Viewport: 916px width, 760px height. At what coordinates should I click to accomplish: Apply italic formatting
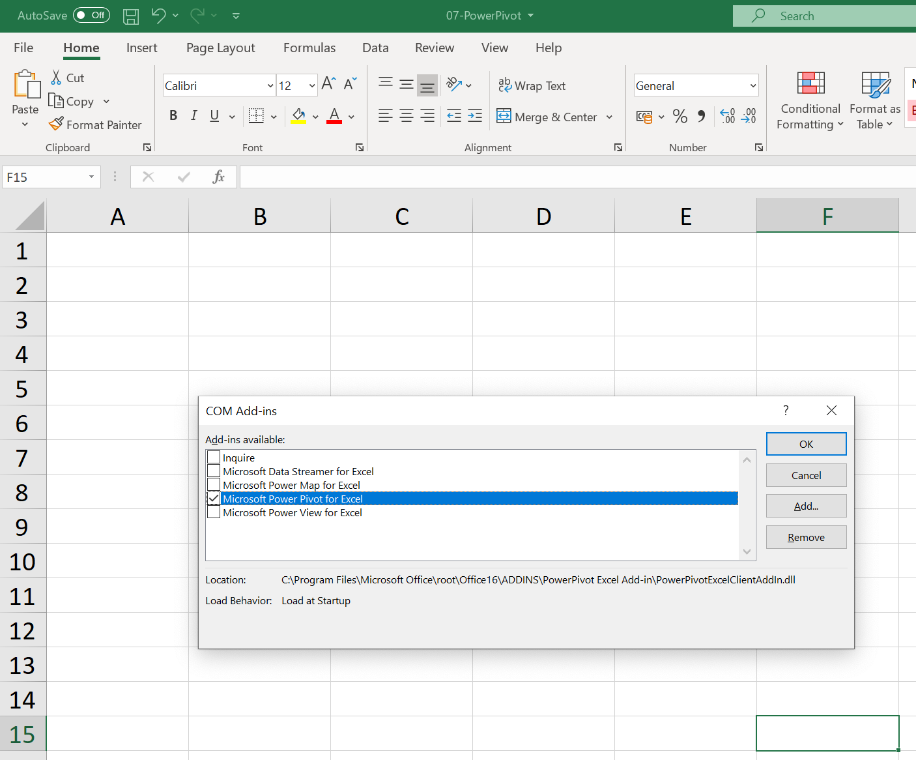[x=193, y=116]
